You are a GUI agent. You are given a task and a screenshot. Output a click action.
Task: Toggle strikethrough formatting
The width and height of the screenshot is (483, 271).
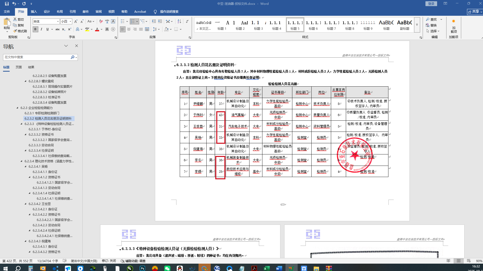58,29
